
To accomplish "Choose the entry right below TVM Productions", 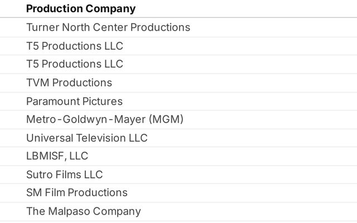I will 74,101.
